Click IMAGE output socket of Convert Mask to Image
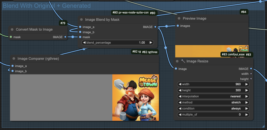This screenshot has height=130, width=267. pos(65,37)
